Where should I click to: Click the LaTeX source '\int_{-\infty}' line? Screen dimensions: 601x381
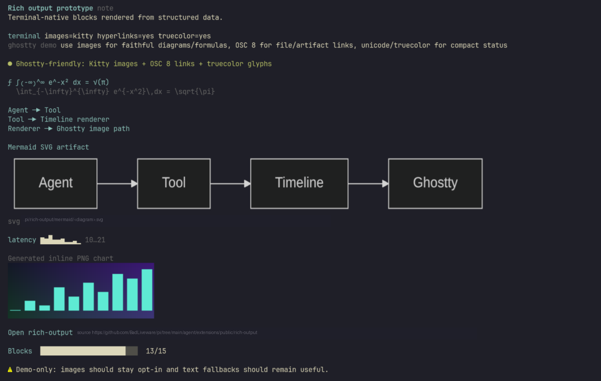115,92
